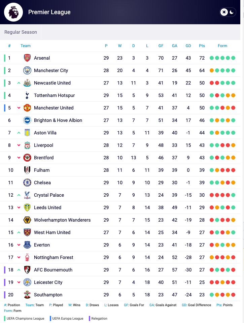Click the Leicester City fox crest
Viewport: 244px width, 323px height.
click(27, 282)
